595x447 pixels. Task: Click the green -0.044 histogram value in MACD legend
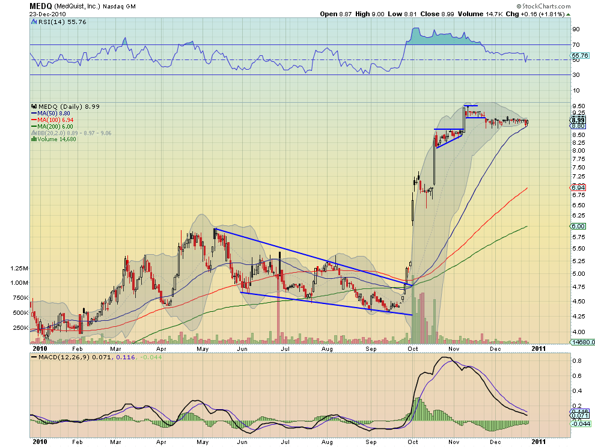(151, 357)
